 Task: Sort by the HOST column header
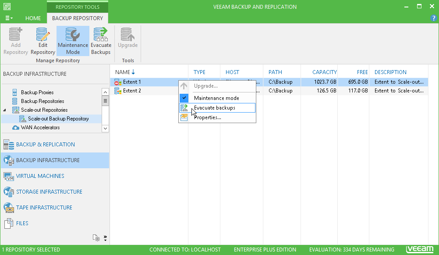click(232, 72)
